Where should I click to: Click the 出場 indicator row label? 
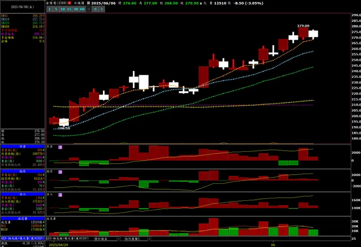click(x=4, y=41)
